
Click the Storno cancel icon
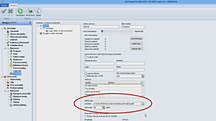coord(10,12)
